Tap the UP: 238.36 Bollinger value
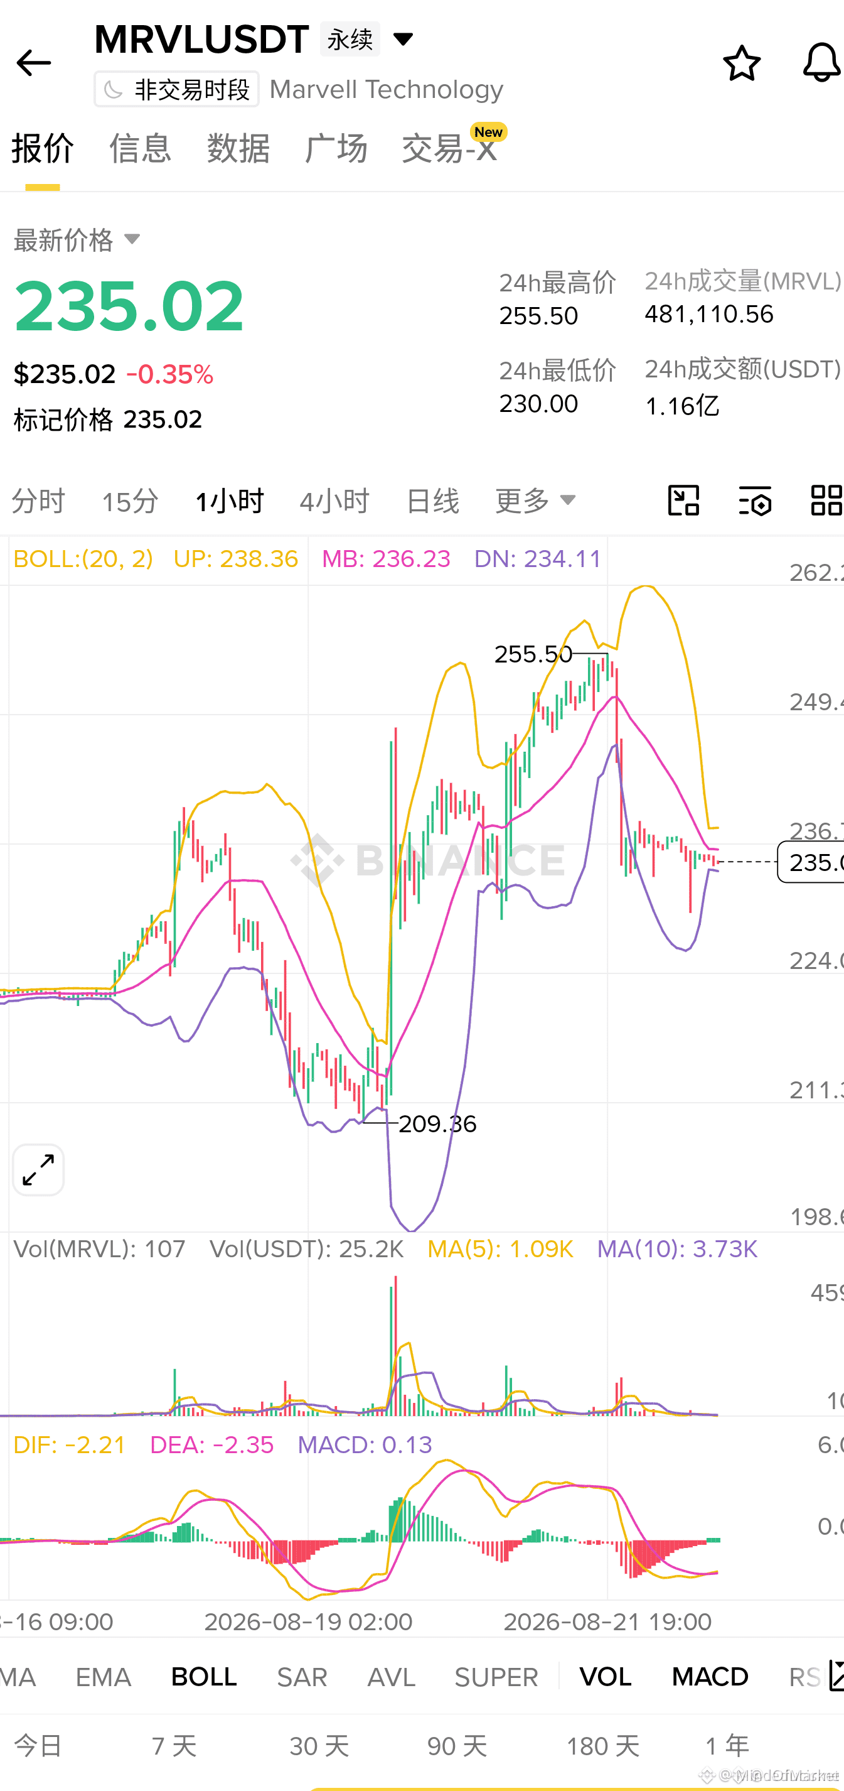The width and height of the screenshot is (844, 1791). coord(235,558)
